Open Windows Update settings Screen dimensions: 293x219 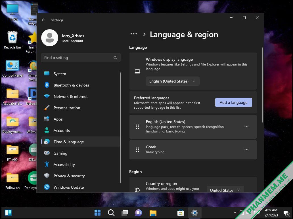81,187
